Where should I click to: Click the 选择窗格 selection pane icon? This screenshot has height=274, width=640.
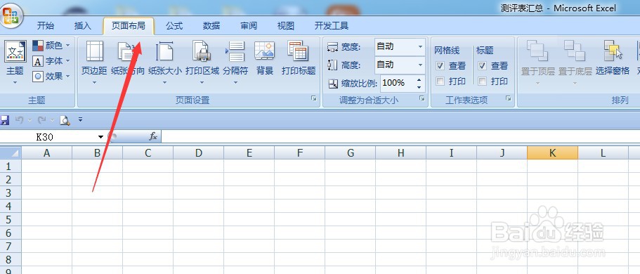[613, 51]
